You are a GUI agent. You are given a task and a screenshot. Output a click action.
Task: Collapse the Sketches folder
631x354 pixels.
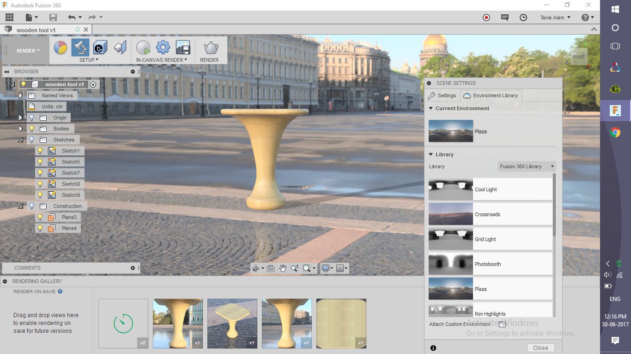[20, 140]
